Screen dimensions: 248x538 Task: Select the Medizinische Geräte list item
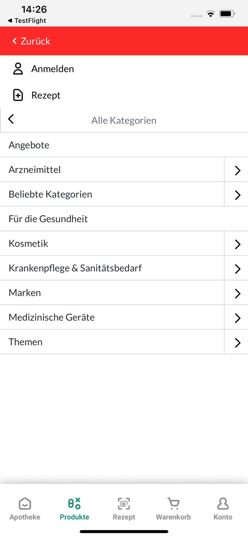pos(112,317)
